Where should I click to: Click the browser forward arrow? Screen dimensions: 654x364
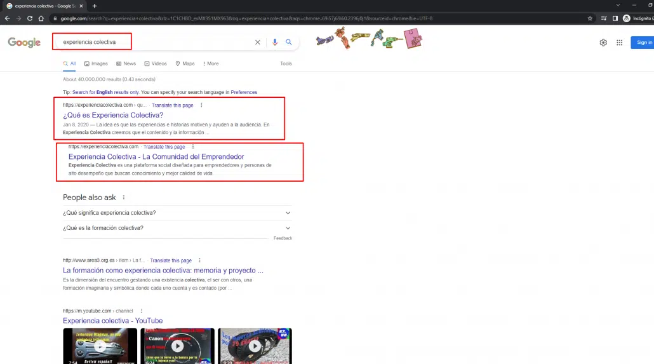(18, 18)
